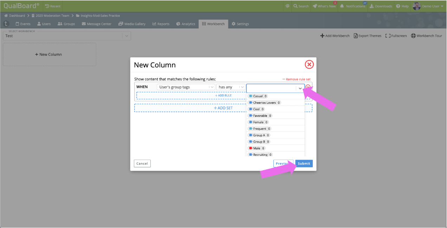The height and width of the screenshot is (228, 447).
Task: Click the + New Column placeholder
Action: (x=49, y=54)
